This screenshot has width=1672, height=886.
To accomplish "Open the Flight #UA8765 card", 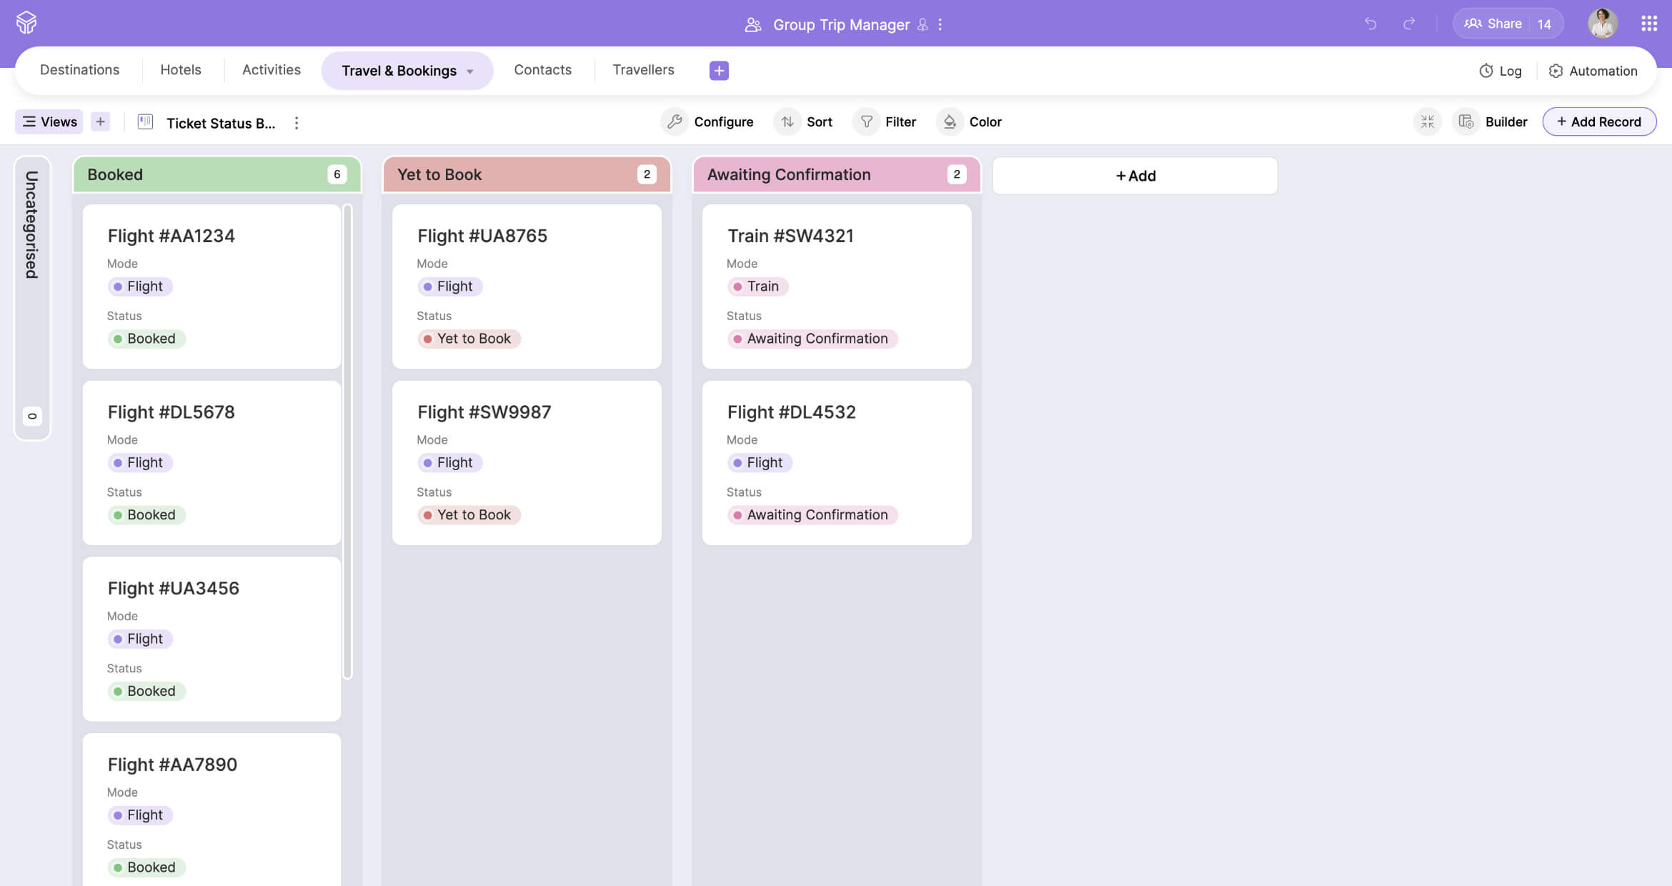I will (526, 286).
